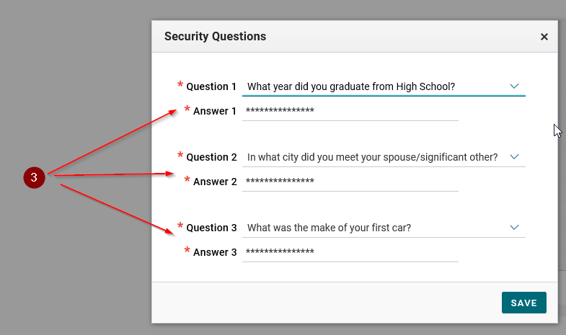Click the Answer 1 label
The width and height of the screenshot is (566, 335).
point(215,112)
